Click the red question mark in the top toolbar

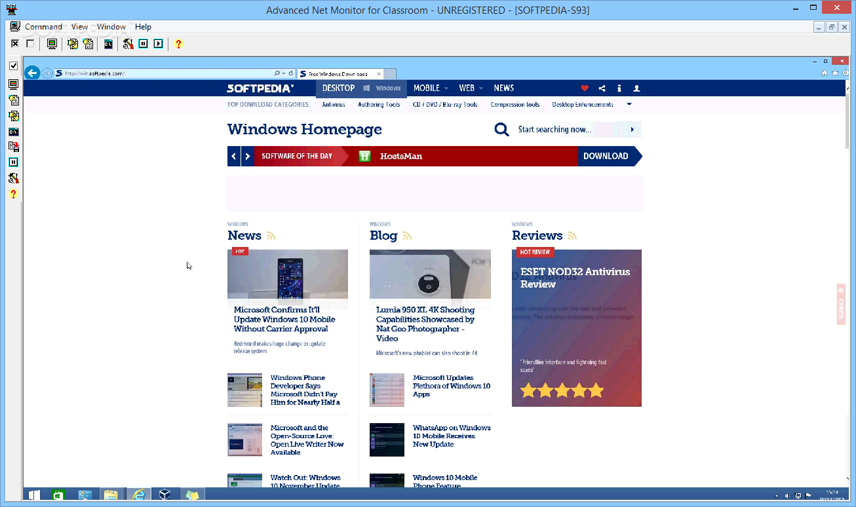[x=178, y=44]
